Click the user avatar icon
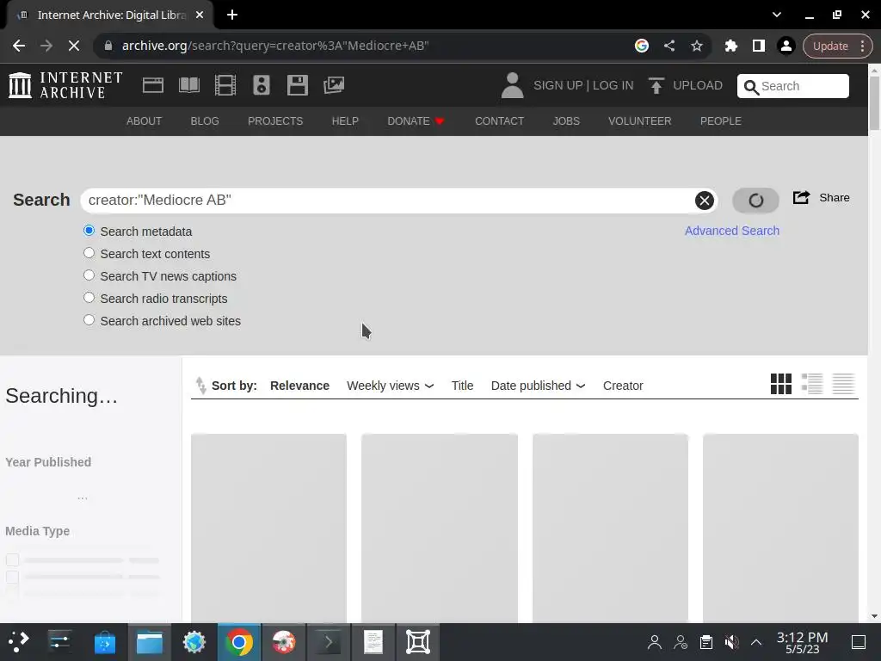 click(x=512, y=85)
